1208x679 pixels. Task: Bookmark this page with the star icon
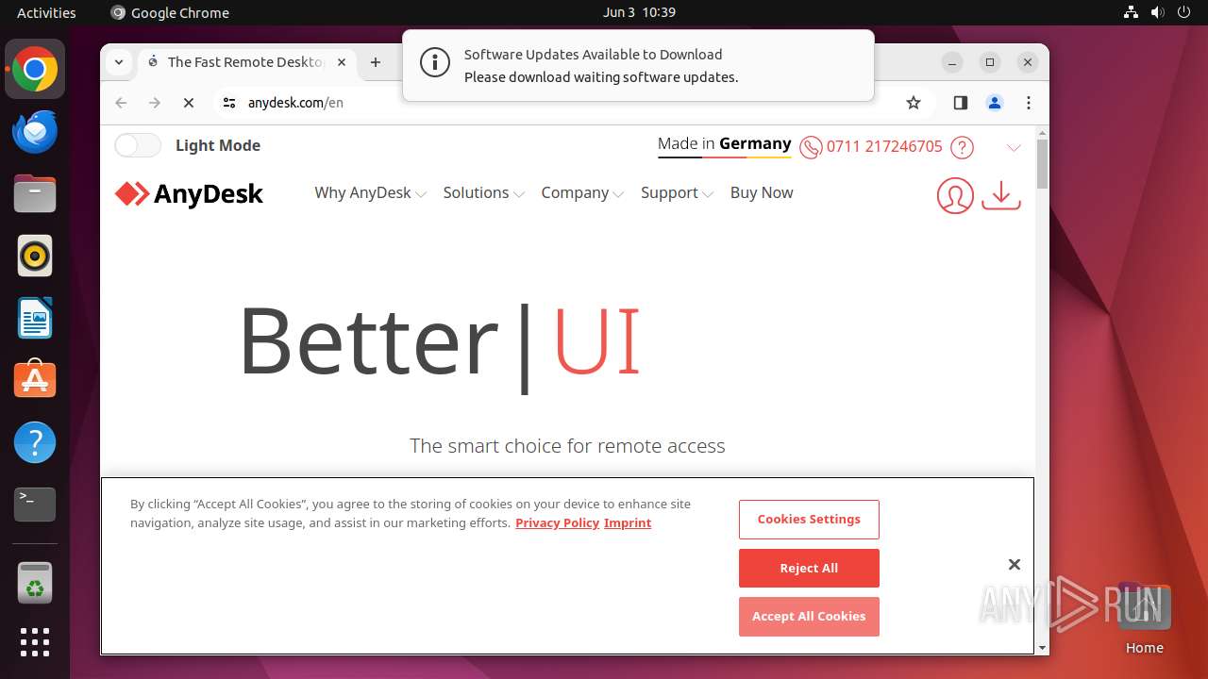[x=914, y=103]
